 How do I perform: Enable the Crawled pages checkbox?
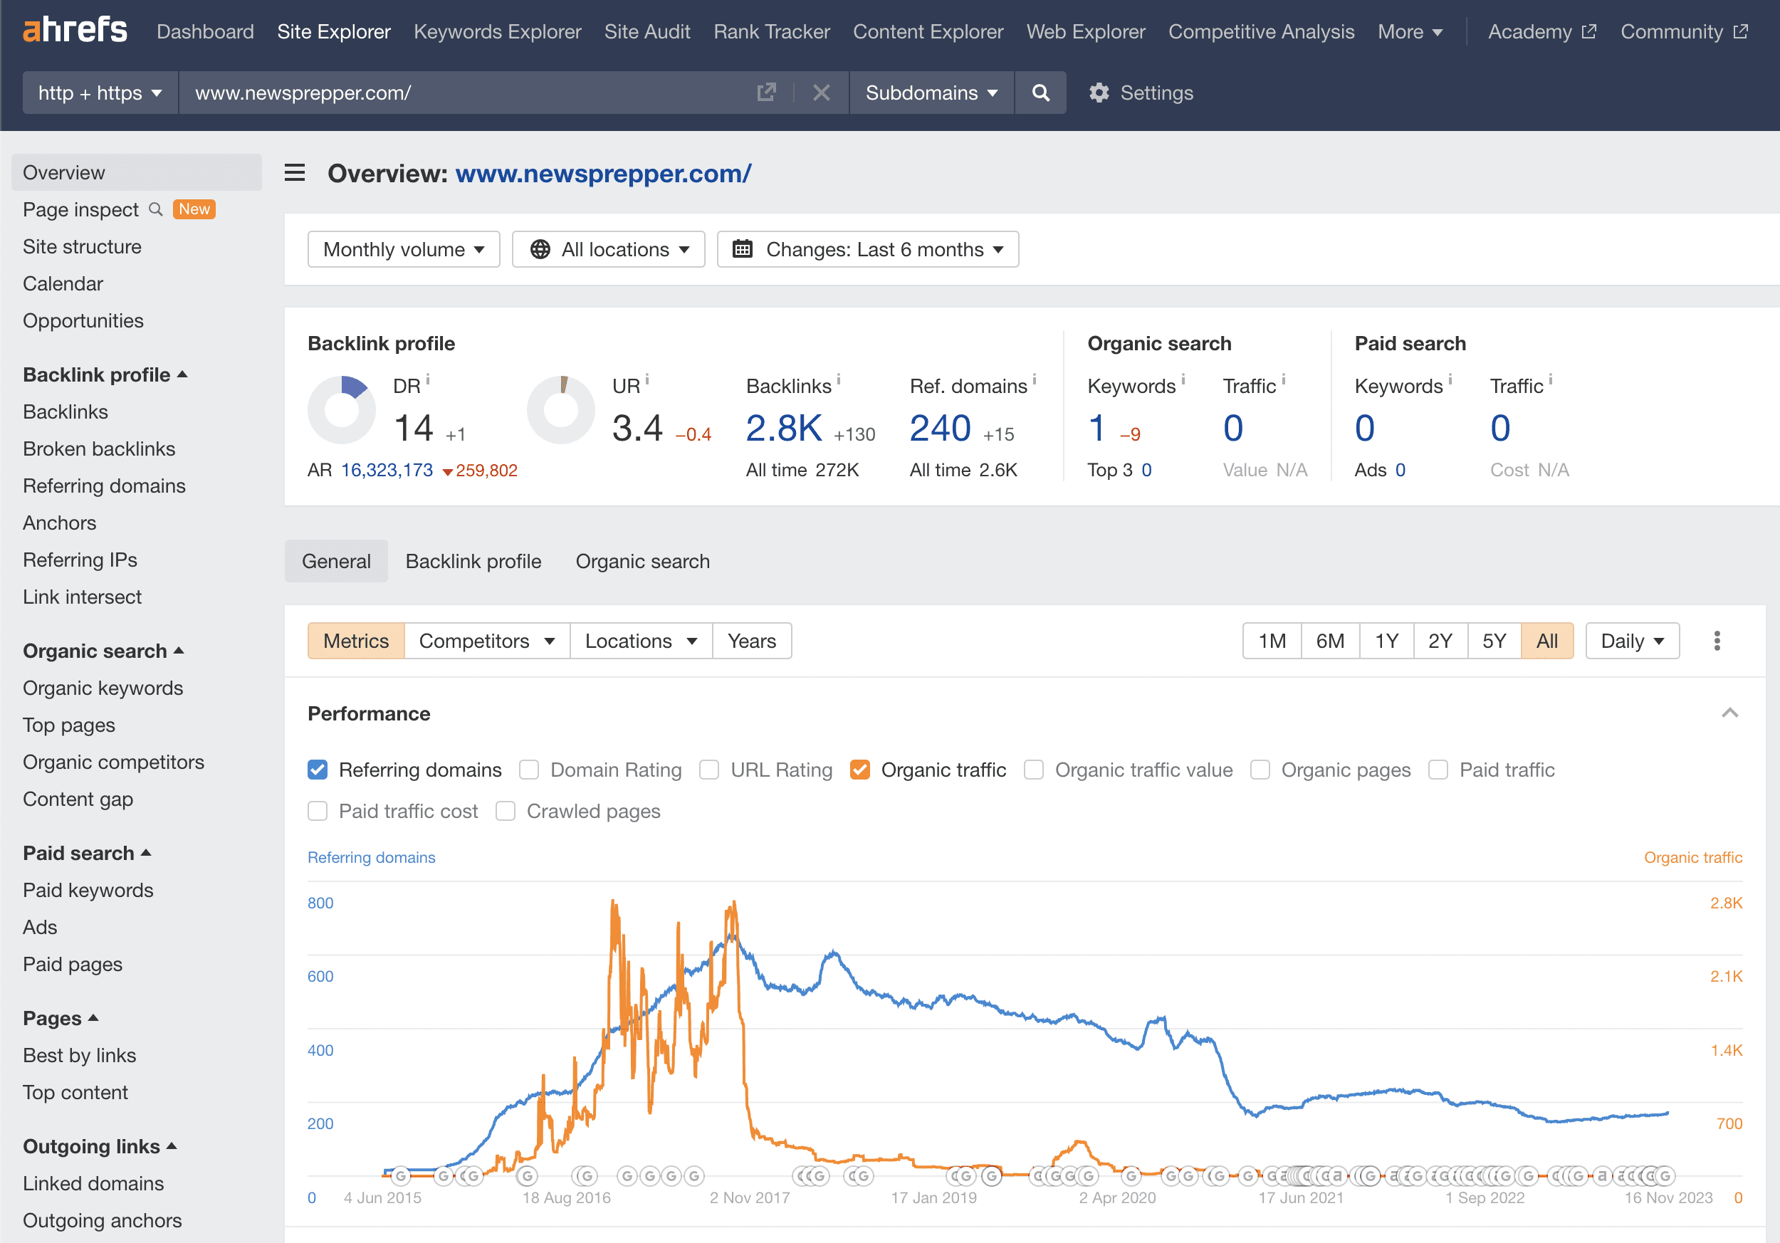click(x=506, y=811)
